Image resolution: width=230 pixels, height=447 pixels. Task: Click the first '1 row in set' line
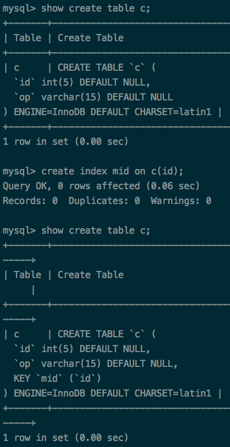point(66,142)
